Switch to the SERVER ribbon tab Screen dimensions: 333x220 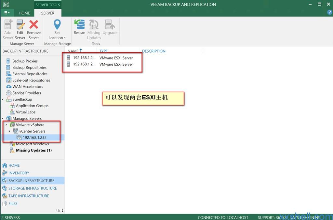click(48, 13)
